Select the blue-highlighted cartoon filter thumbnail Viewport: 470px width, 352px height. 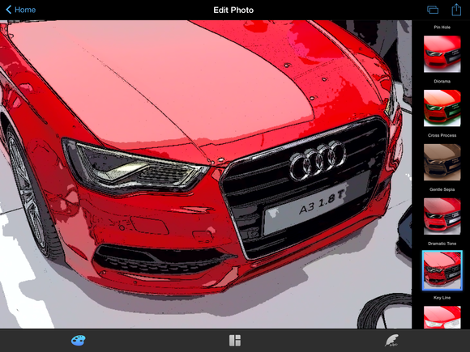click(x=442, y=270)
